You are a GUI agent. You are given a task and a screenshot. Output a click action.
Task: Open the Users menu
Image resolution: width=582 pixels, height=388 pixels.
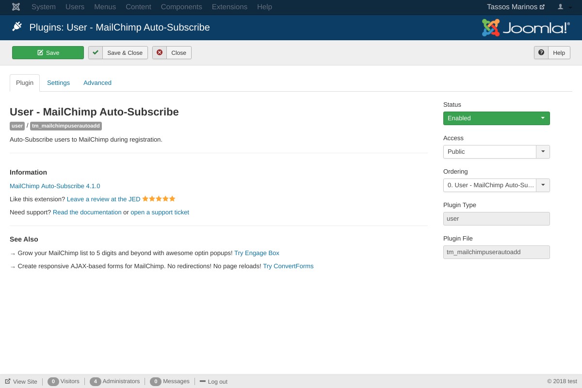pyautogui.click(x=75, y=7)
